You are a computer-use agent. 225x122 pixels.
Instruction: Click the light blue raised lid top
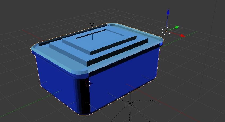tap(99, 40)
